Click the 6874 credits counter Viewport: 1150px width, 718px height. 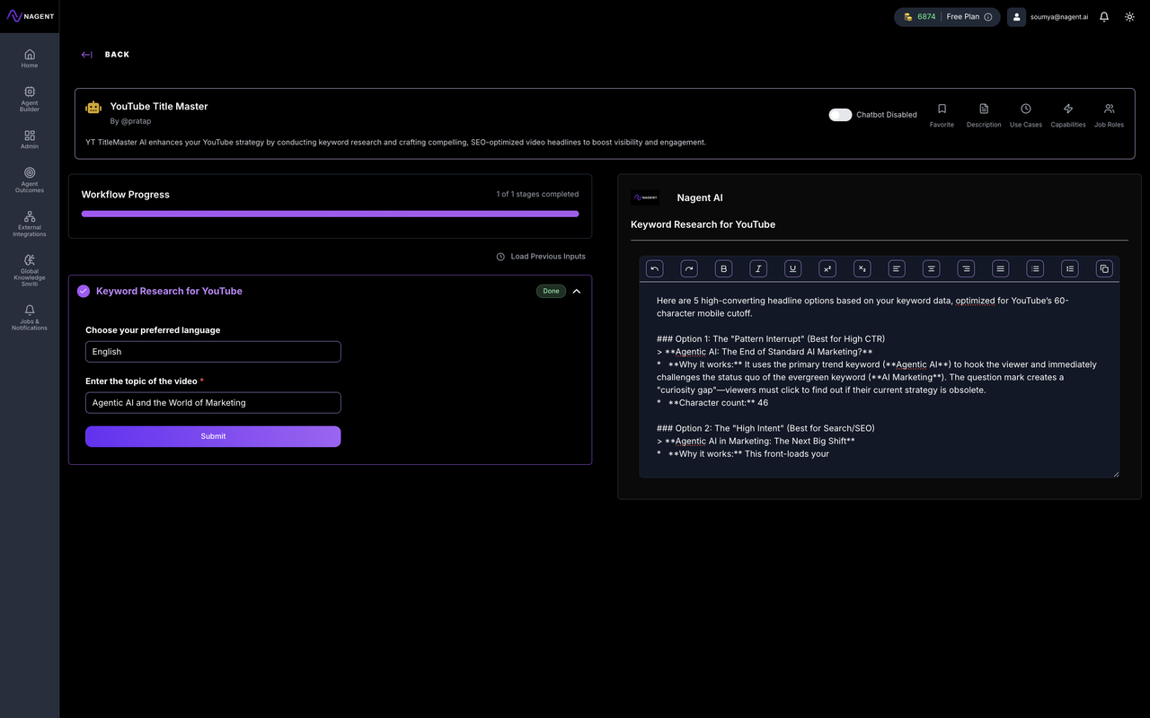(x=920, y=17)
